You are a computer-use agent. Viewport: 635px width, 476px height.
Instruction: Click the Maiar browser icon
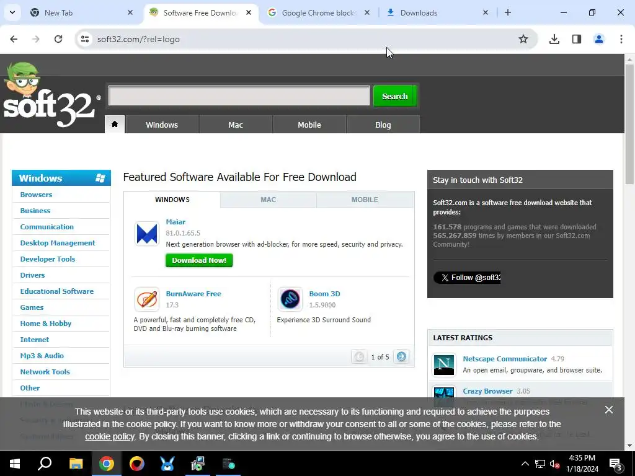coord(146,234)
